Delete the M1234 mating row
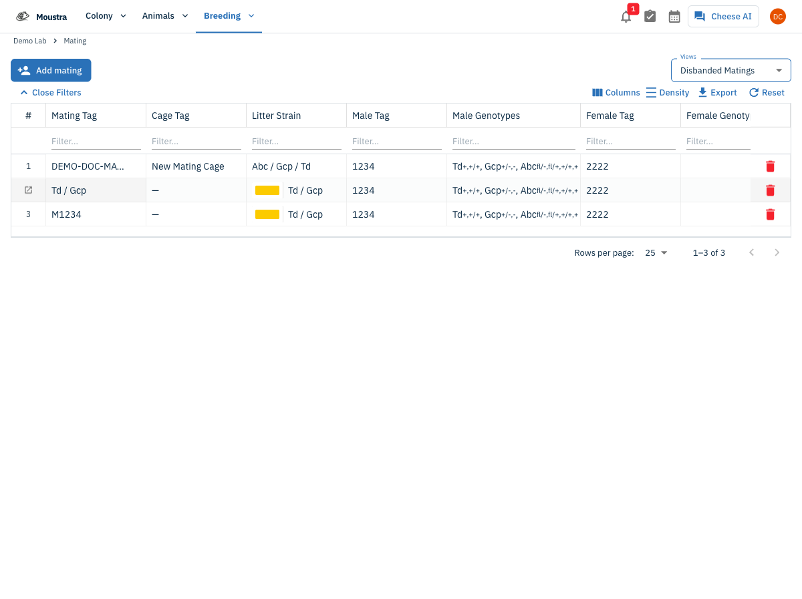 pos(770,214)
